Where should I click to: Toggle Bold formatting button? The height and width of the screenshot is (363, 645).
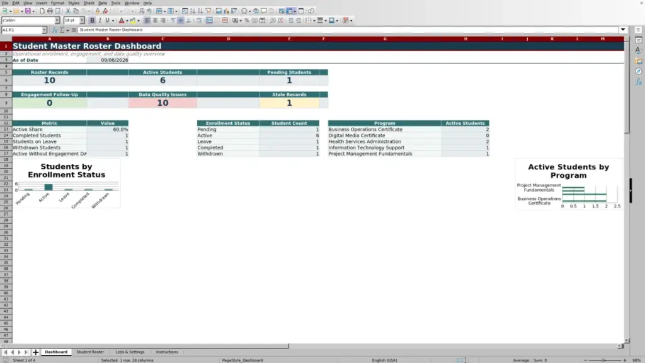pos(92,20)
